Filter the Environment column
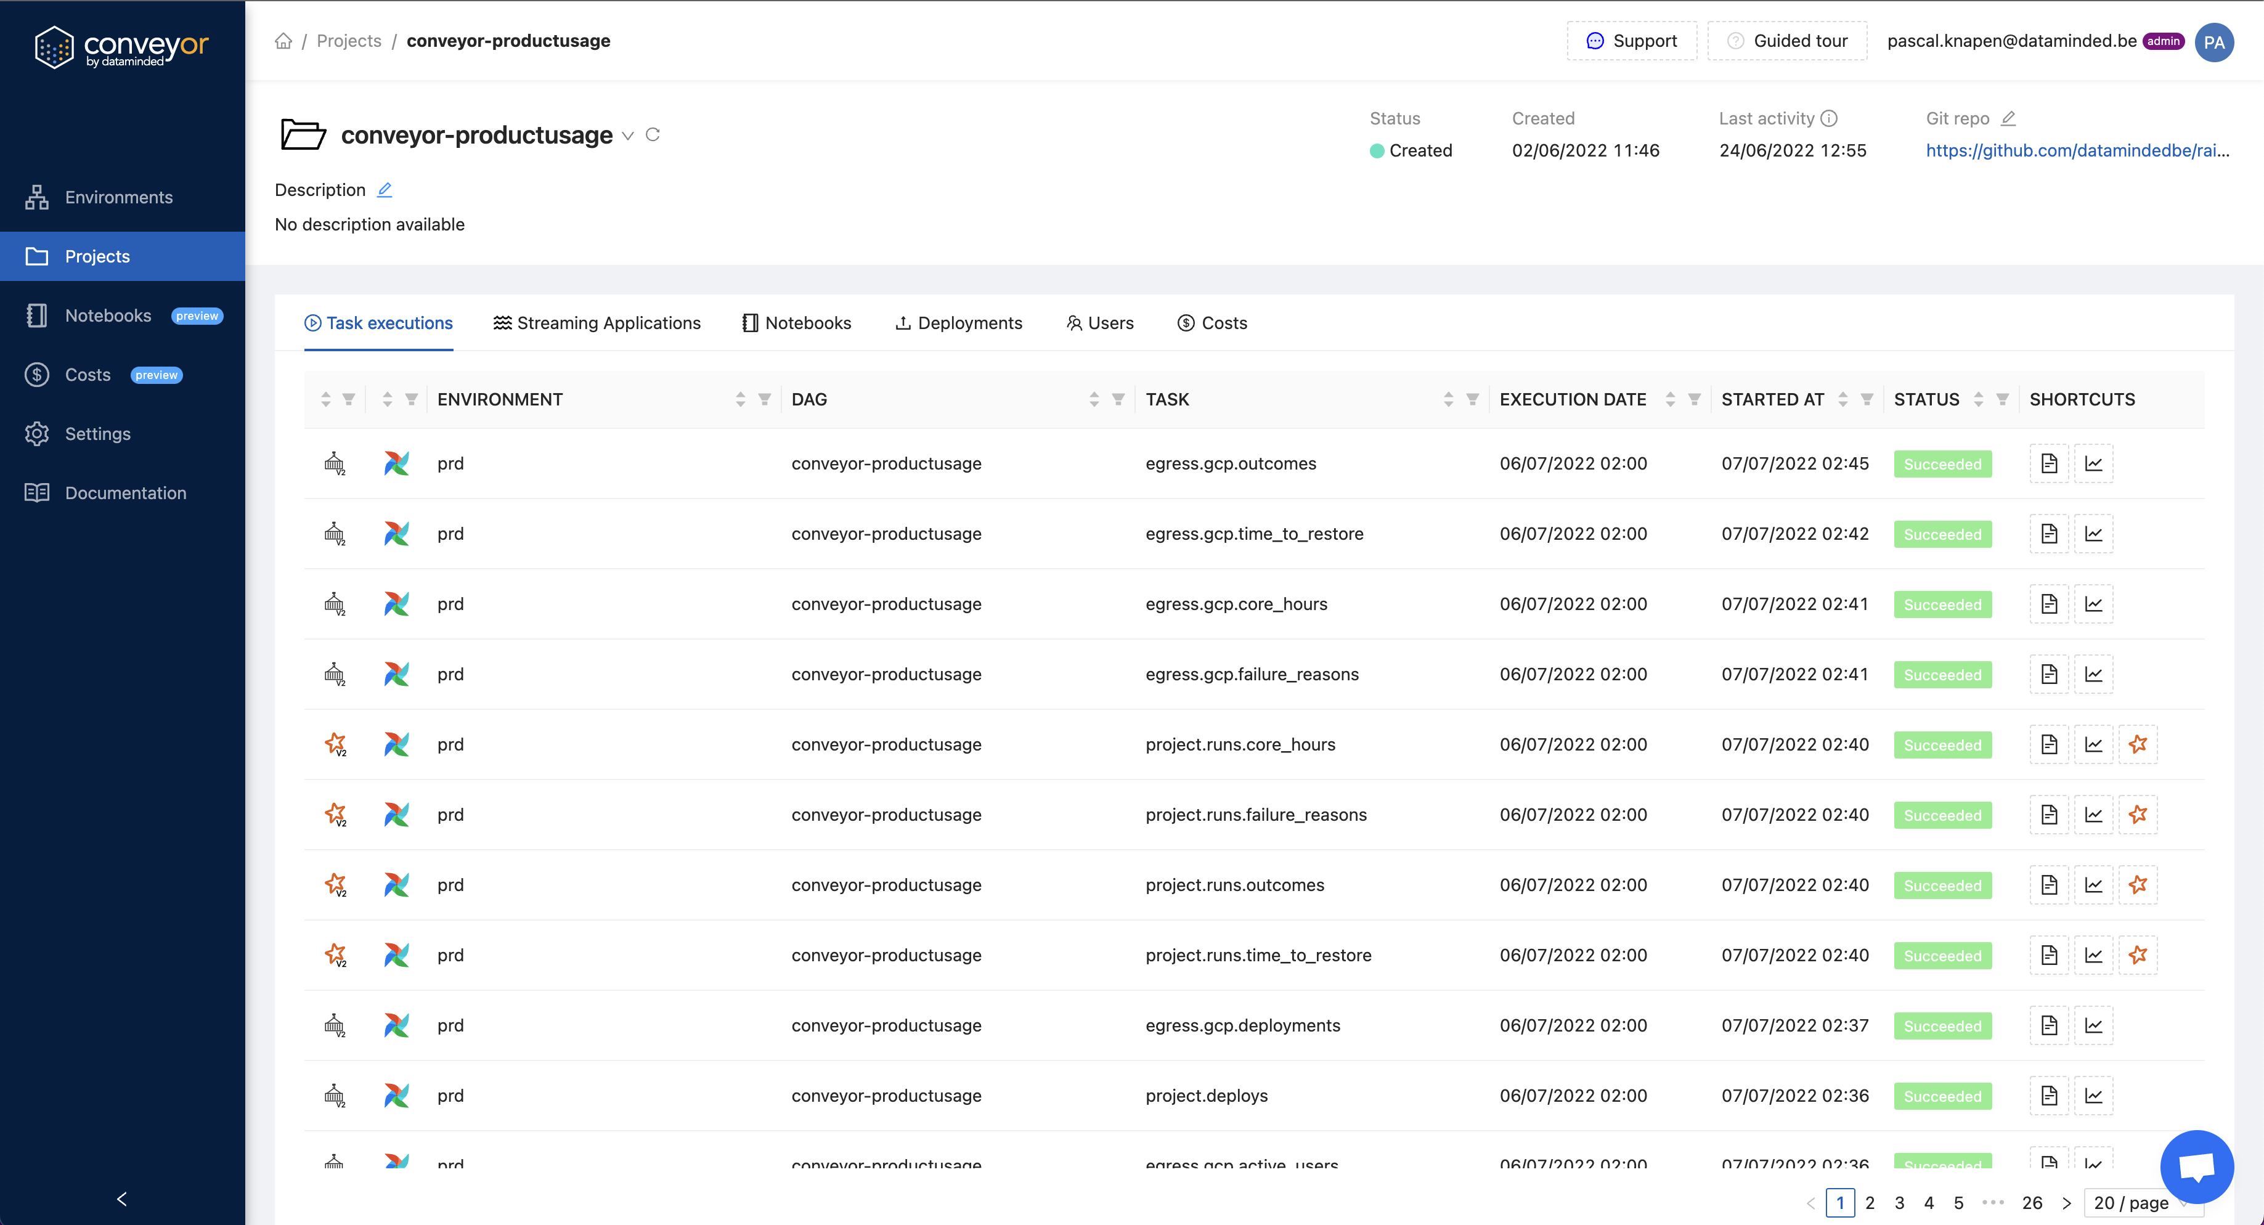The image size is (2264, 1225). (763, 400)
